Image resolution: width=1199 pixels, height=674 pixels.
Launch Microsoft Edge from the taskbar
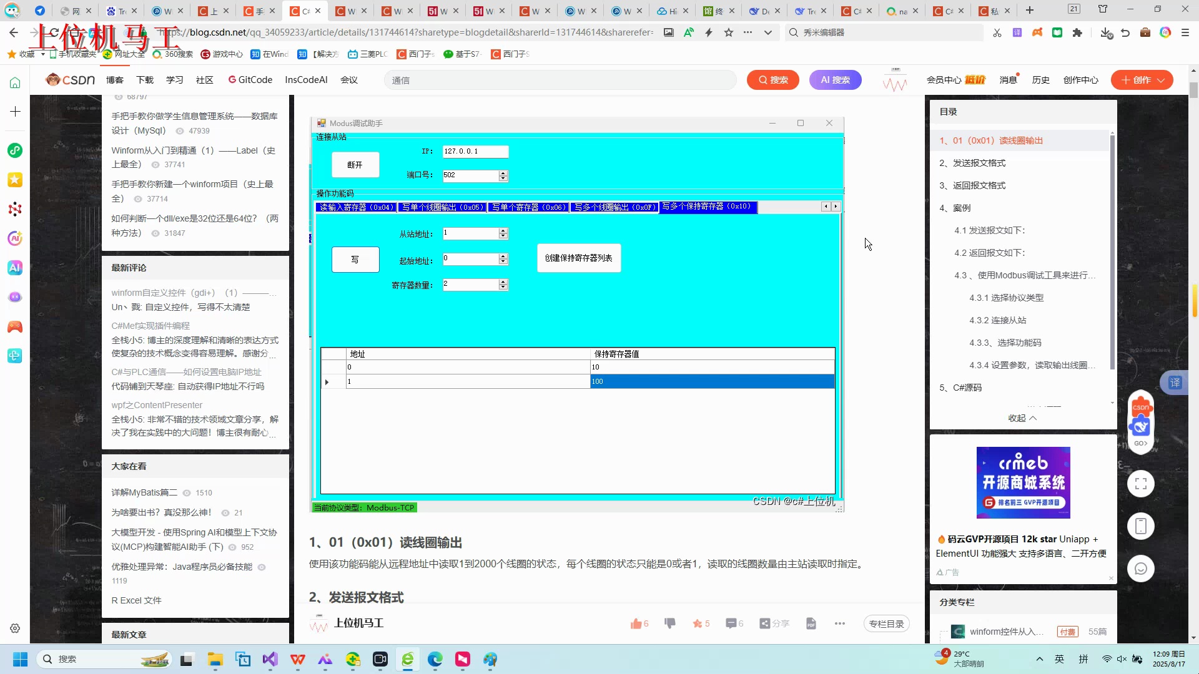pyautogui.click(x=435, y=660)
